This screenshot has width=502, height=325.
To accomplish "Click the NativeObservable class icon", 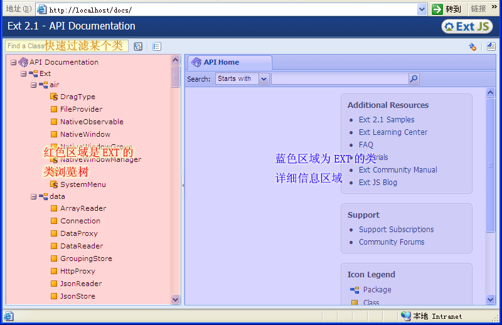I will pyautogui.click(x=54, y=122).
